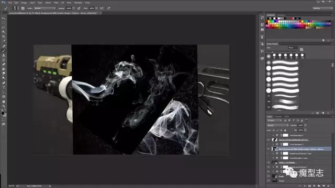This screenshot has height=188, width=335.
Task: Select the Brush tool in toolbox
Action: point(4,51)
